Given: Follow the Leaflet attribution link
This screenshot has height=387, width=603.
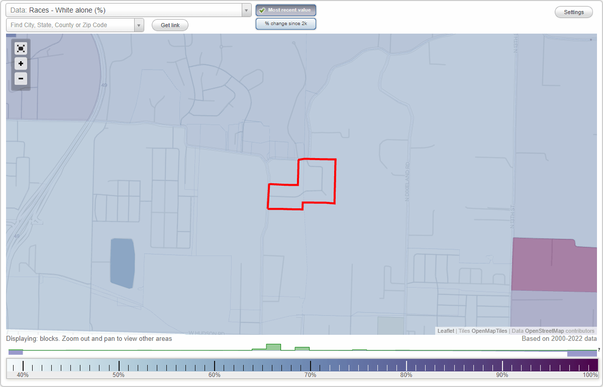Looking at the screenshot, I should coord(446,331).
